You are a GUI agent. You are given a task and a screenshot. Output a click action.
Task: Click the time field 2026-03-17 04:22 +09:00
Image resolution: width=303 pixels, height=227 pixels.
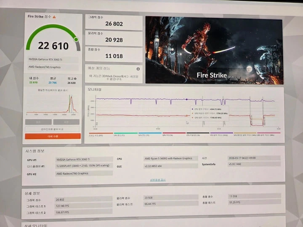click(254, 158)
